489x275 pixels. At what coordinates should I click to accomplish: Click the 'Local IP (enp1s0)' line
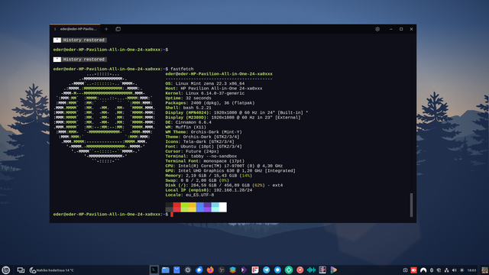209,190
